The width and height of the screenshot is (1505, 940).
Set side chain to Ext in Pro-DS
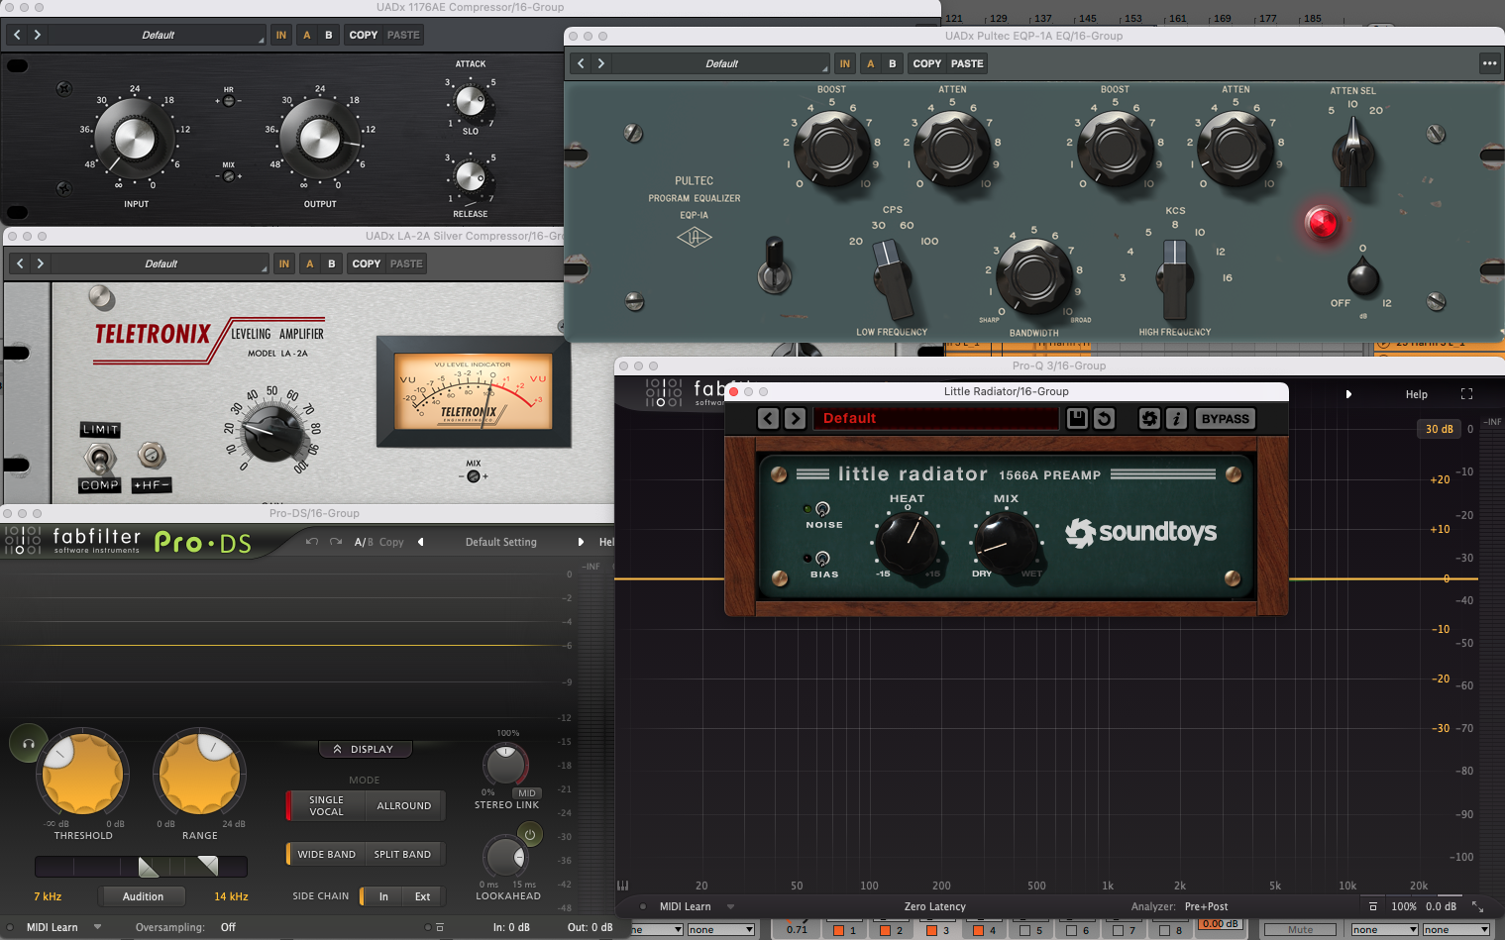[x=422, y=896]
